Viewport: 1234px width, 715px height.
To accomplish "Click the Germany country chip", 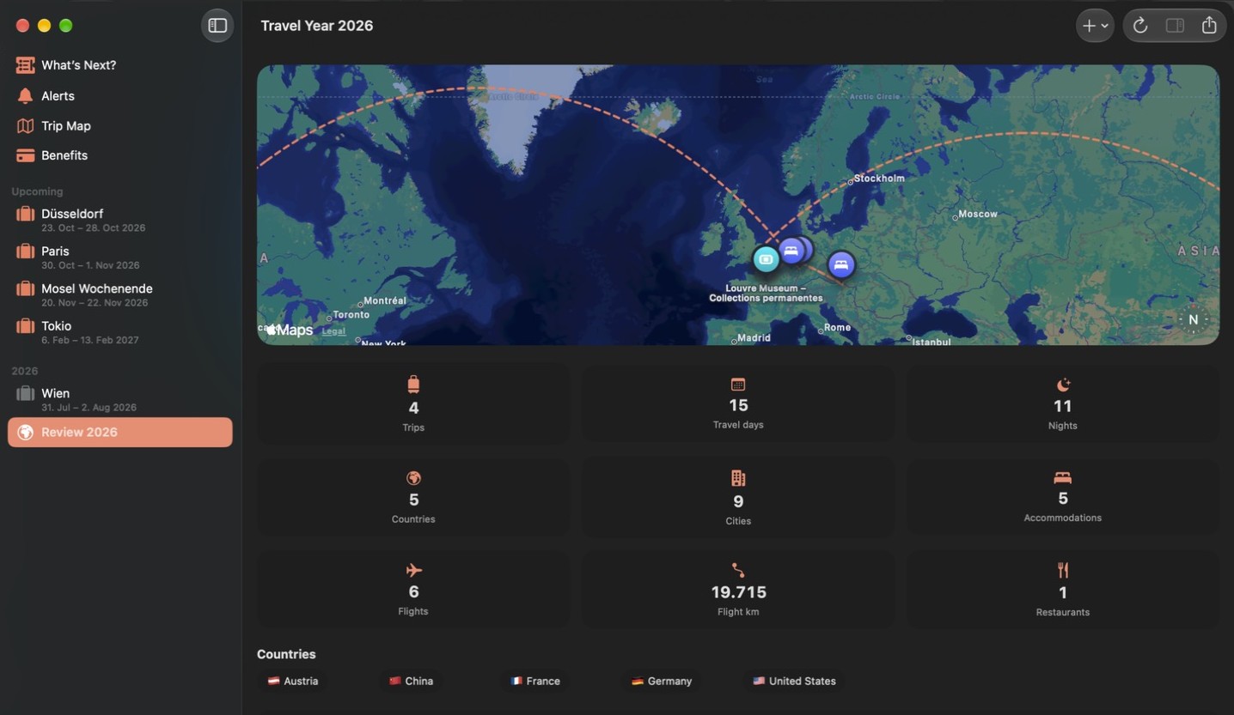I will click(662, 681).
